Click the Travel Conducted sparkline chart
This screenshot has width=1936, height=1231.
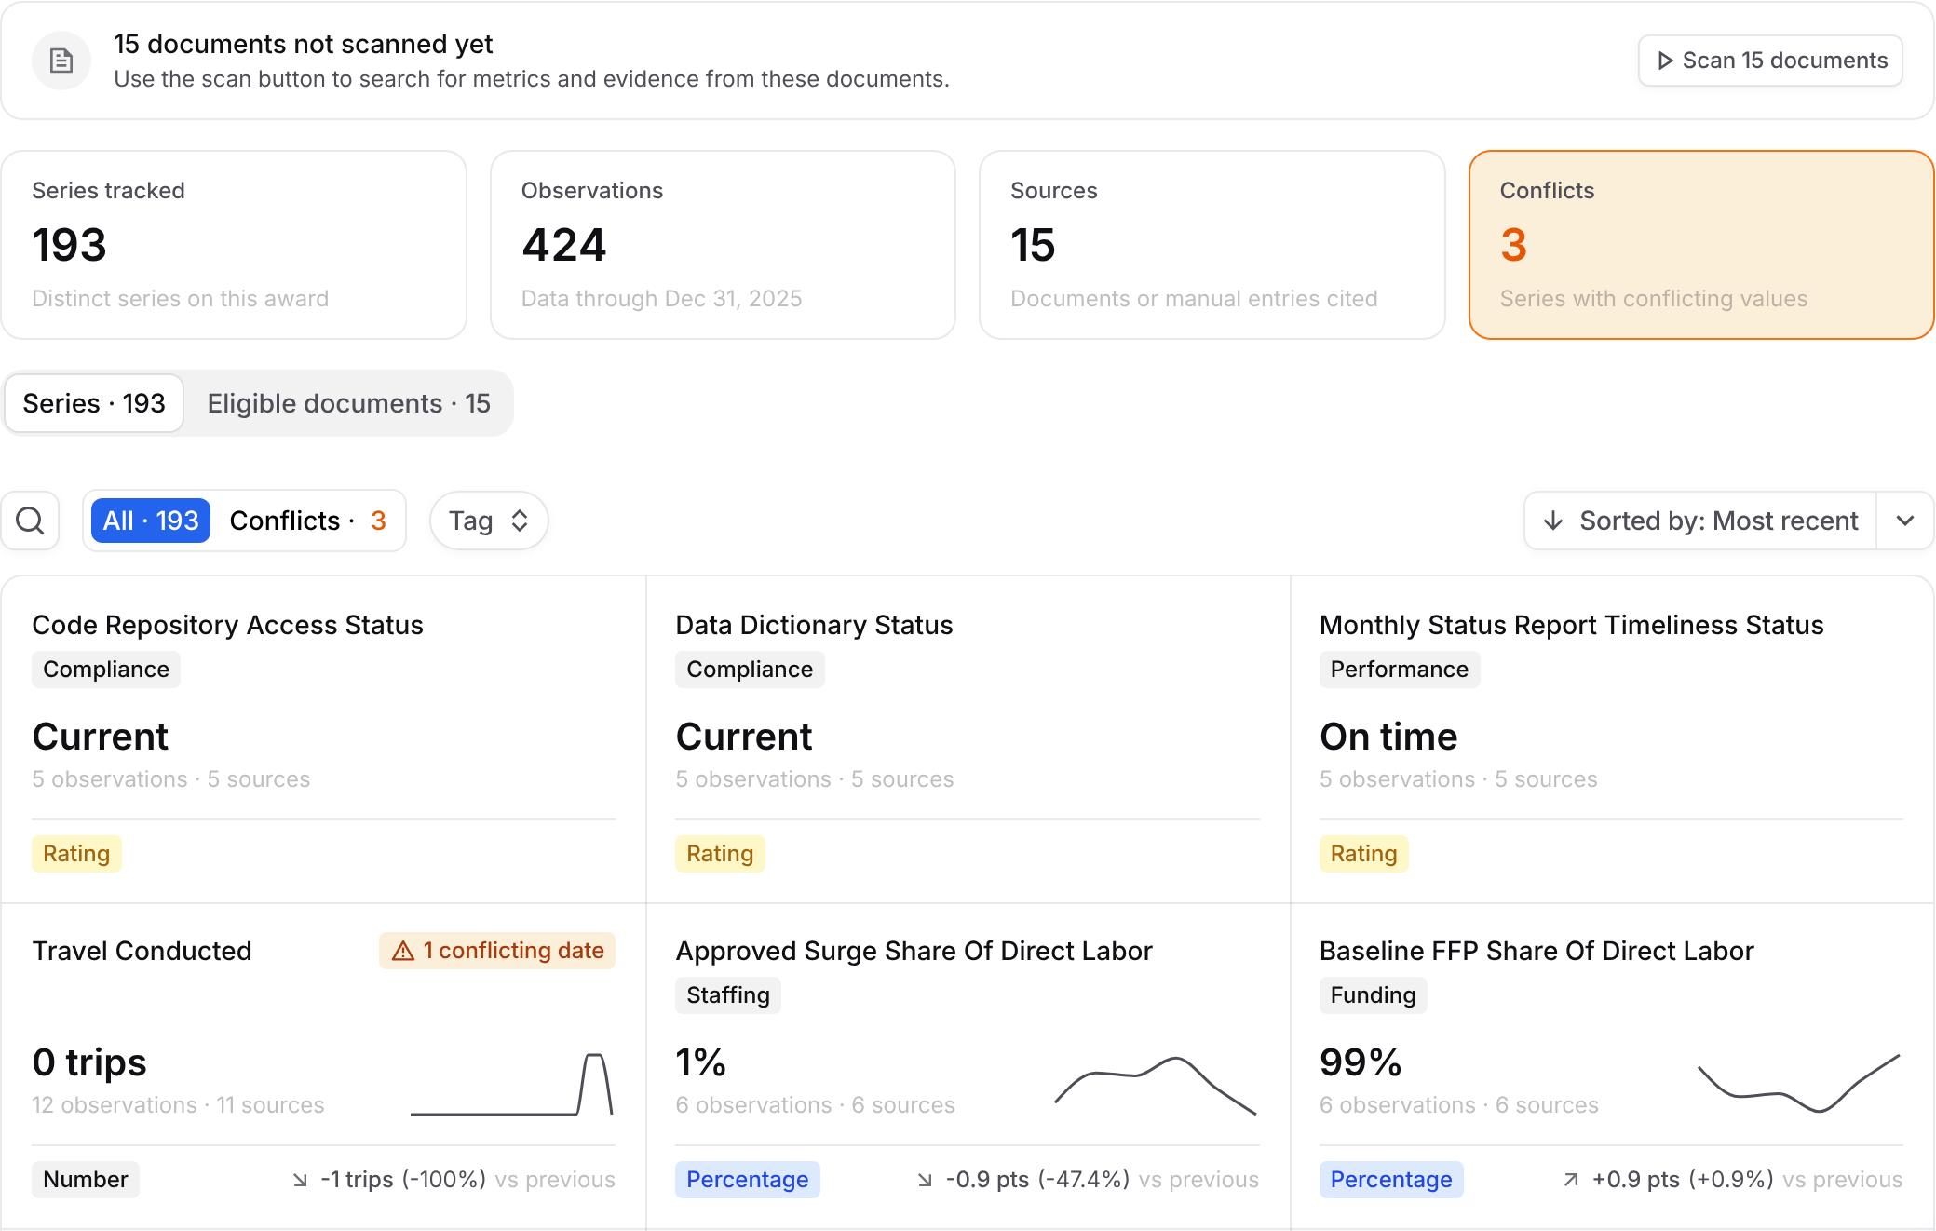pyautogui.click(x=511, y=1084)
